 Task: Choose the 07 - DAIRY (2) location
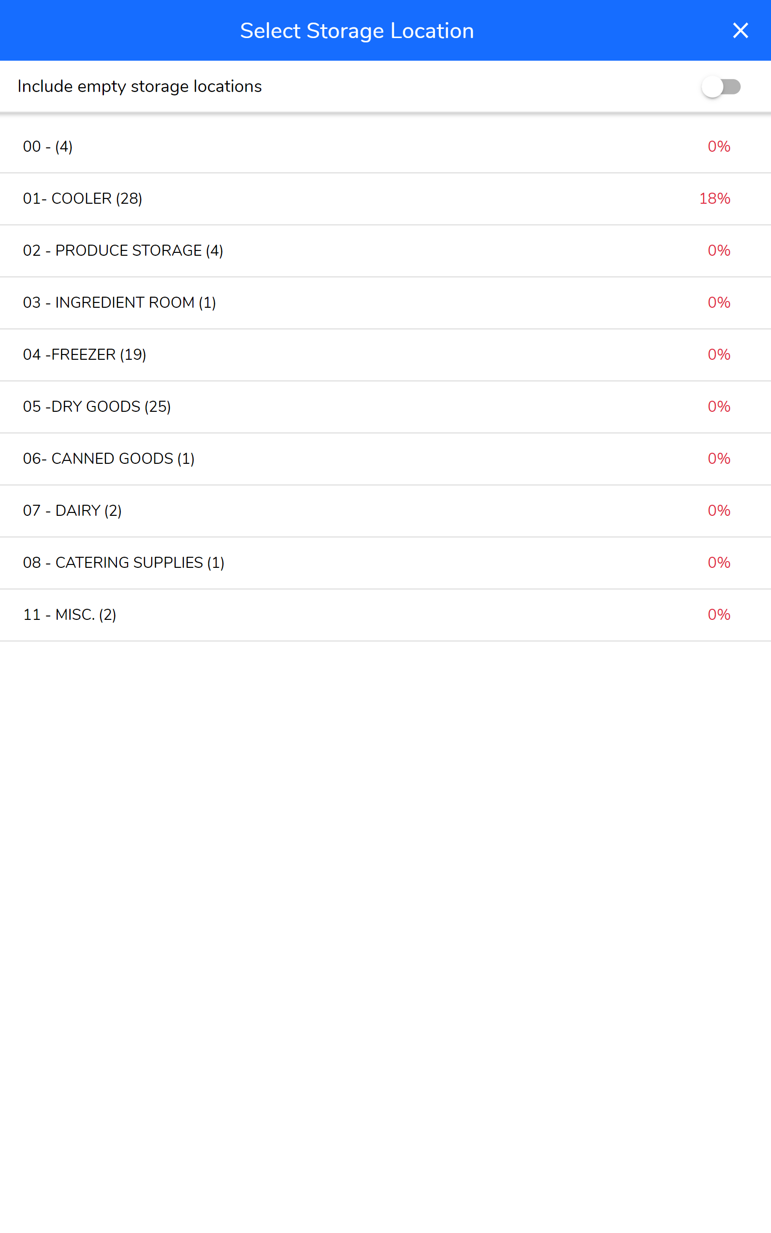tap(72, 511)
